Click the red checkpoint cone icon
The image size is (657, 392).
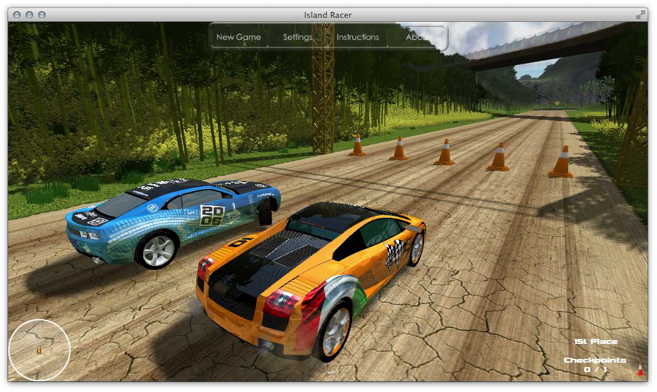coord(640,369)
